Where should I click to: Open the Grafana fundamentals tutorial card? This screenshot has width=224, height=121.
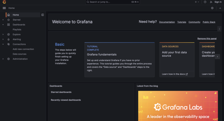pyautogui.click(x=120, y=60)
